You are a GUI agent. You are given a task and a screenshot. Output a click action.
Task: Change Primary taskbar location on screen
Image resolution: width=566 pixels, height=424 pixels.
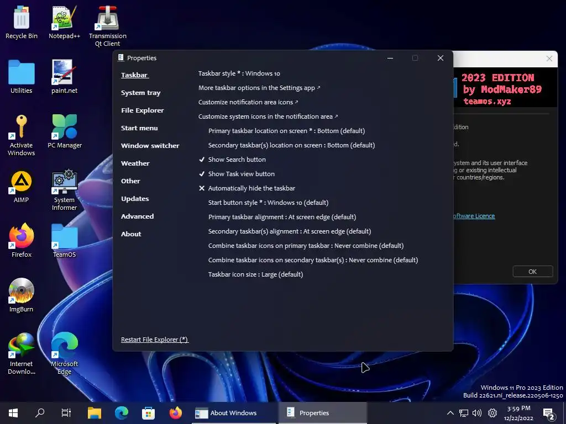point(287,131)
